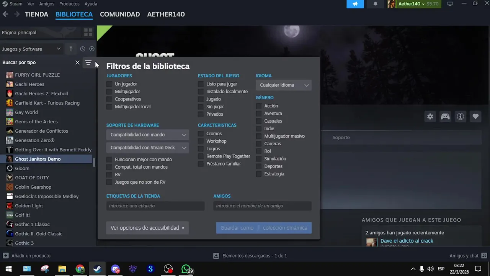Click the add a product plus icon
This screenshot has width=490, height=276.
[x=6, y=256]
